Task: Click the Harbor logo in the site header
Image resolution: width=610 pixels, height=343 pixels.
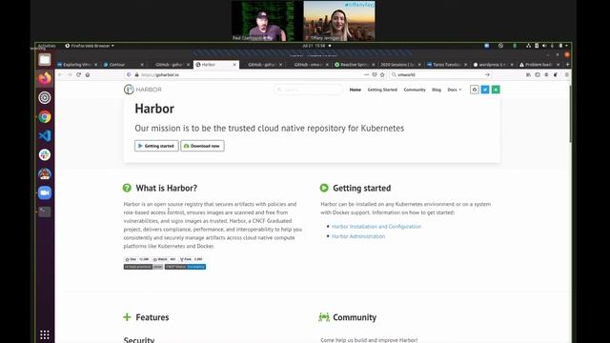Action: click(x=142, y=90)
